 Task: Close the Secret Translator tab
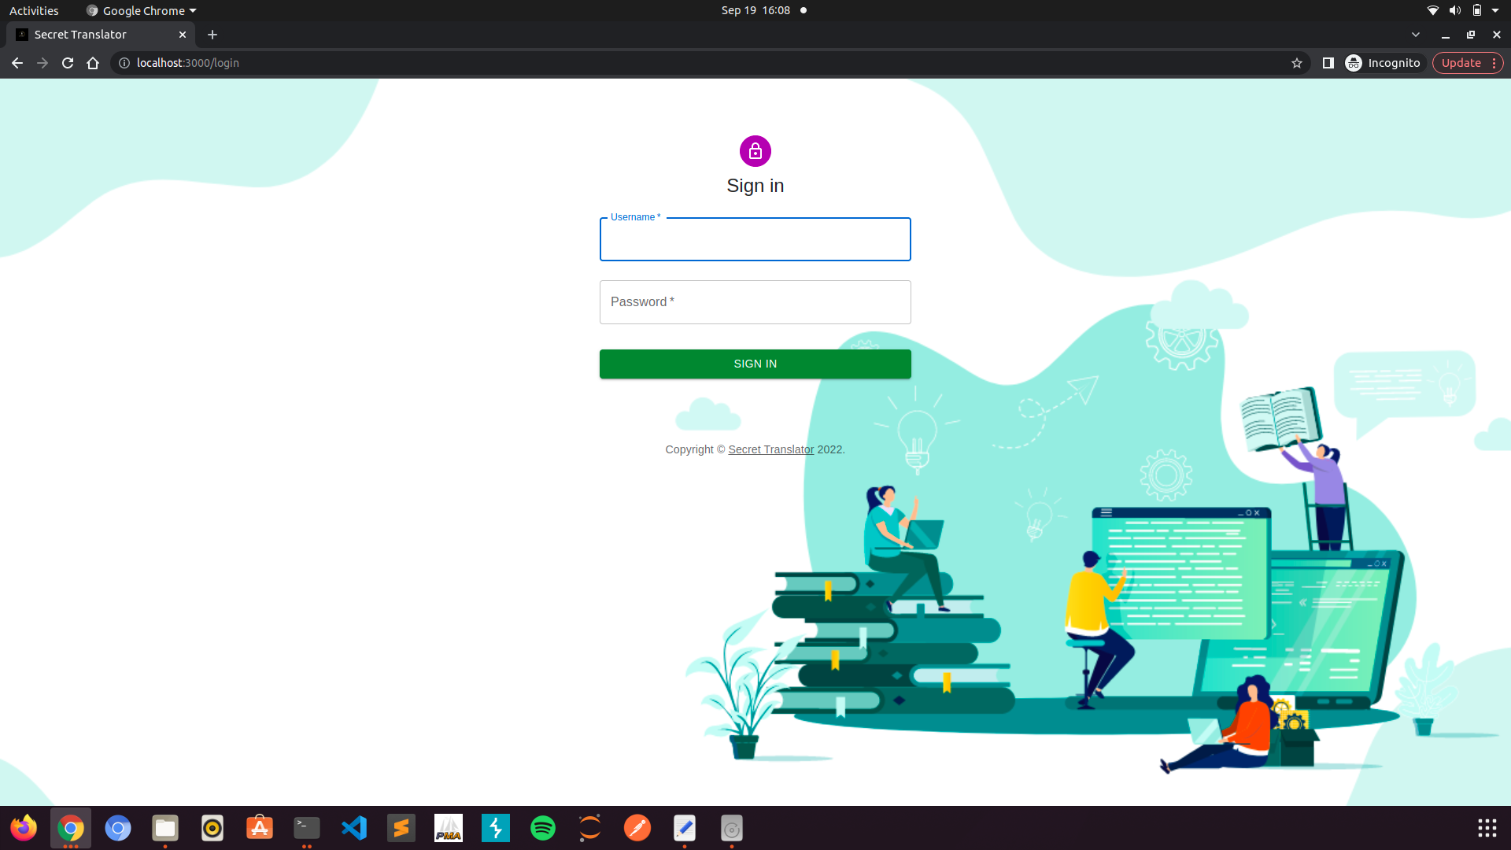click(183, 35)
